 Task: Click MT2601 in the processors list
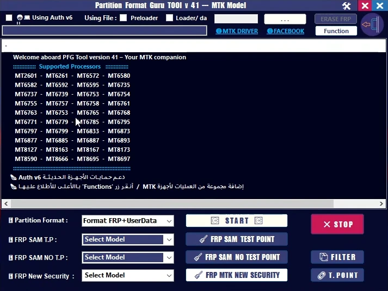coord(26,76)
